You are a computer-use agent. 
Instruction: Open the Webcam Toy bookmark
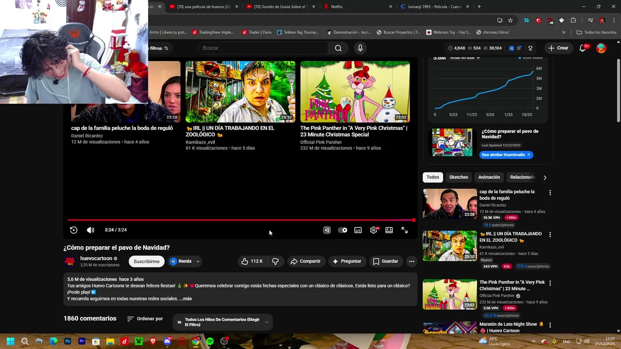(x=448, y=32)
